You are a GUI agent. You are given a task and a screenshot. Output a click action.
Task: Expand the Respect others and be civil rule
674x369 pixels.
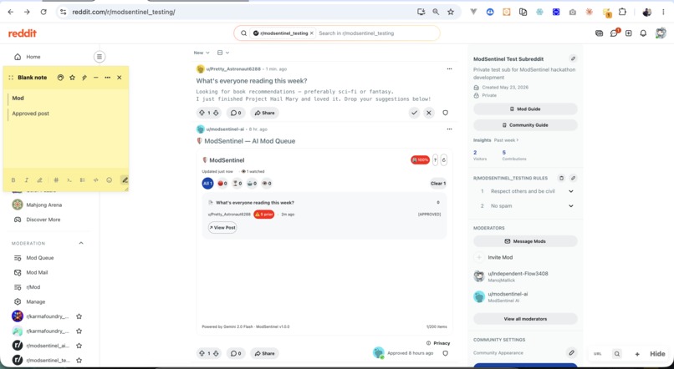(x=571, y=191)
